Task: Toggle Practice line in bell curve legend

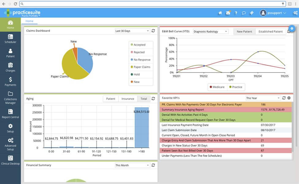Action: [236, 87]
